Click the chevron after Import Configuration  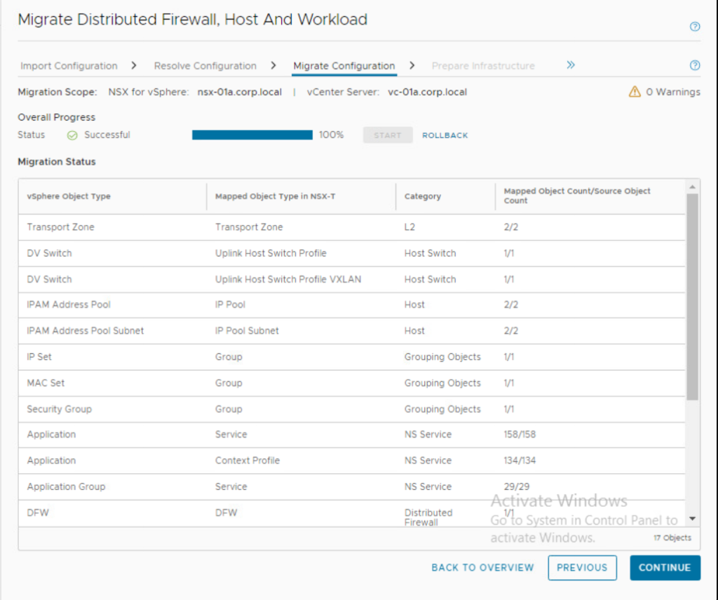pyautogui.click(x=133, y=65)
